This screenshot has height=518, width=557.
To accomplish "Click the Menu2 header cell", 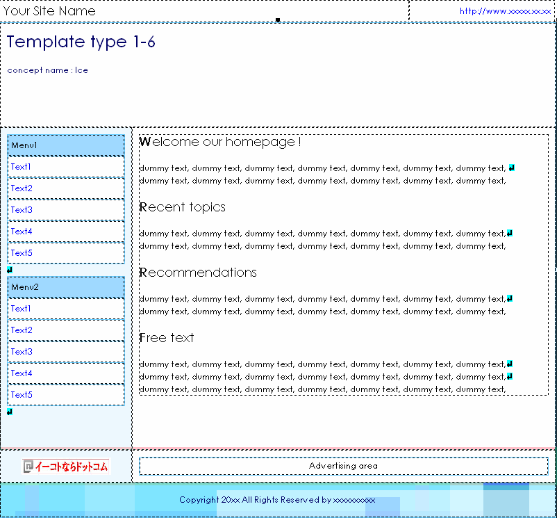I will point(66,287).
